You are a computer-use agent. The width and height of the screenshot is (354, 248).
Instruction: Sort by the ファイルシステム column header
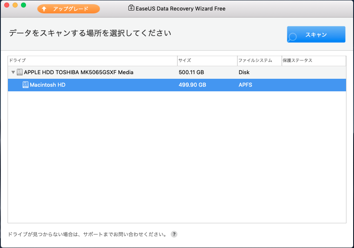coord(260,60)
